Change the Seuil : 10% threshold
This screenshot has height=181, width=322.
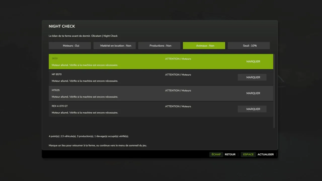pyautogui.click(x=249, y=46)
